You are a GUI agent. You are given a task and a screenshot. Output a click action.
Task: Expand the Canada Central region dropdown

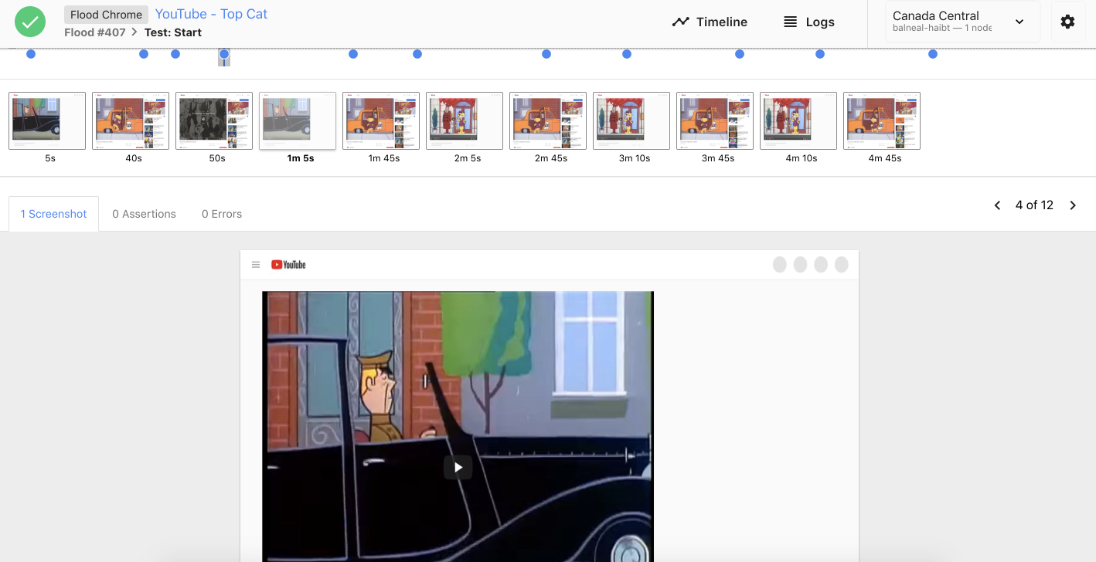point(1019,22)
